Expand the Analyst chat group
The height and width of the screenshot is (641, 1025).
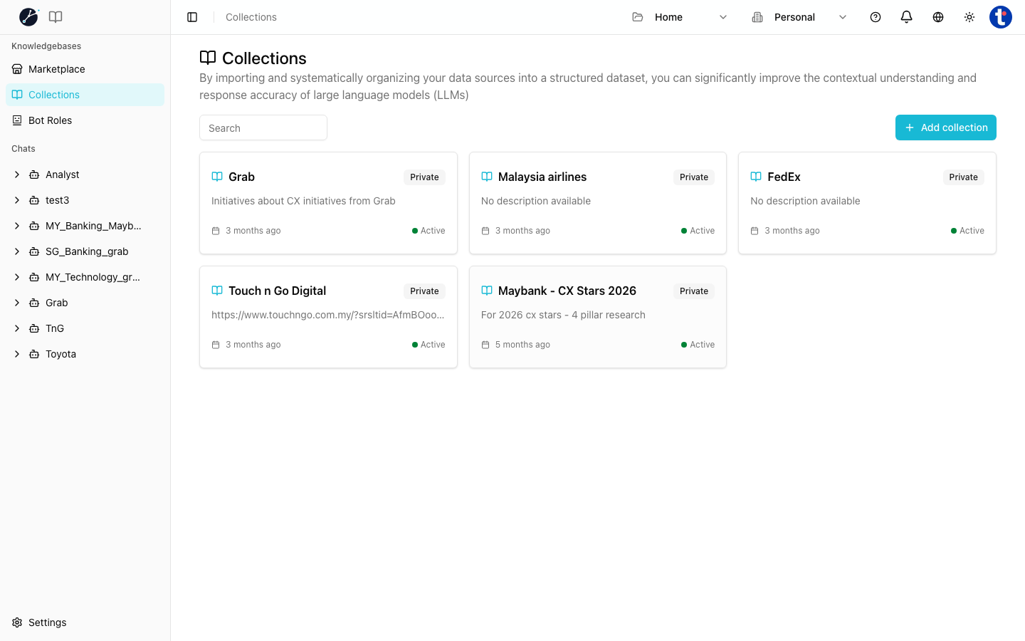click(17, 174)
